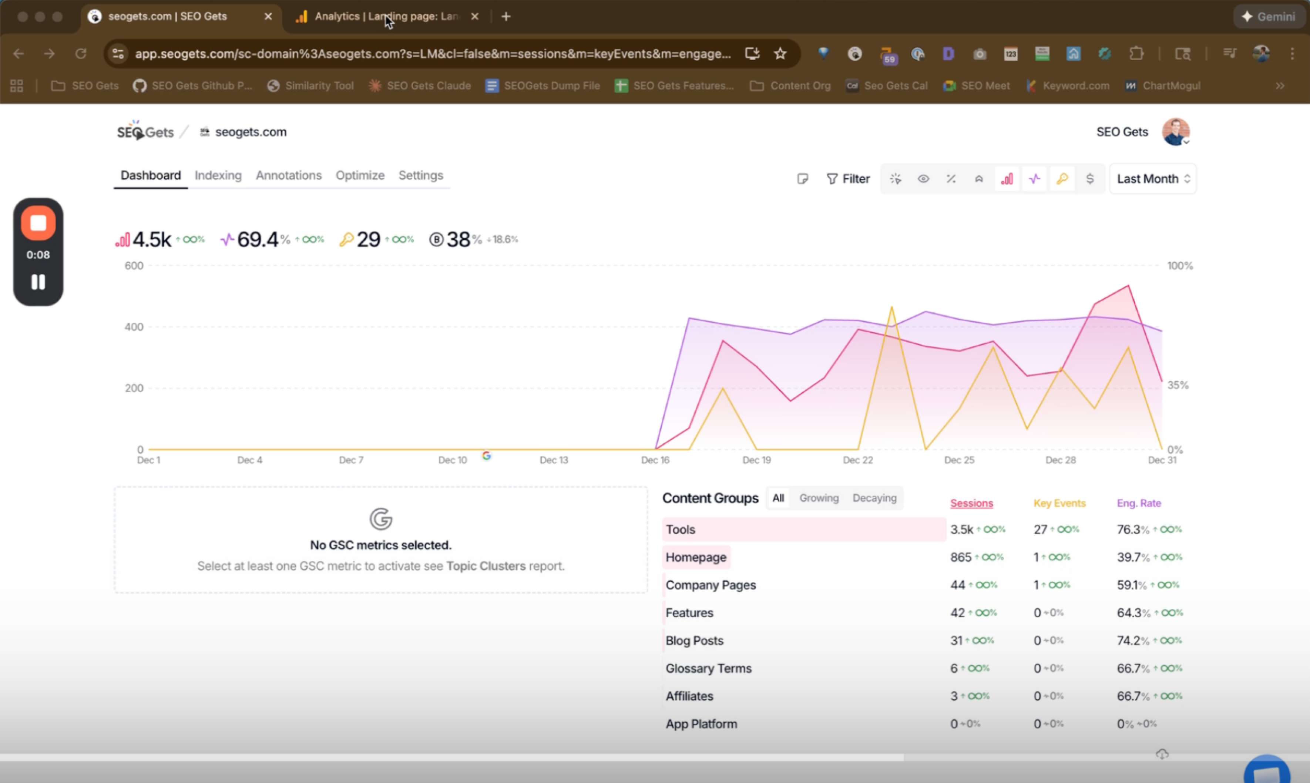Toggle the eye impressions metric icon

coord(923,178)
